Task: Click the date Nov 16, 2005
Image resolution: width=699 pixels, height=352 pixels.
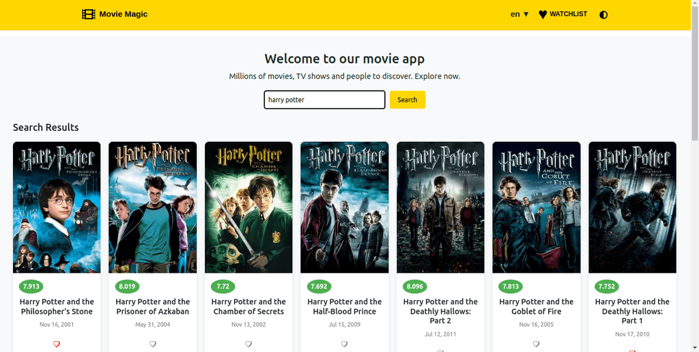Action: coord(537,325)
